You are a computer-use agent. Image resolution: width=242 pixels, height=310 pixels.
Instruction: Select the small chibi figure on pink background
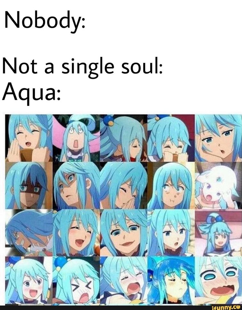click(x=218, y=233)
